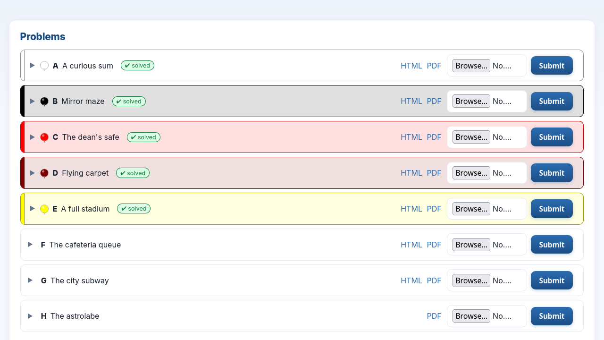Image resolution: width=604 pixels, height=340 pixels.
Task: Click the solved badge on Mirror maze
Action: click(129, 101)
